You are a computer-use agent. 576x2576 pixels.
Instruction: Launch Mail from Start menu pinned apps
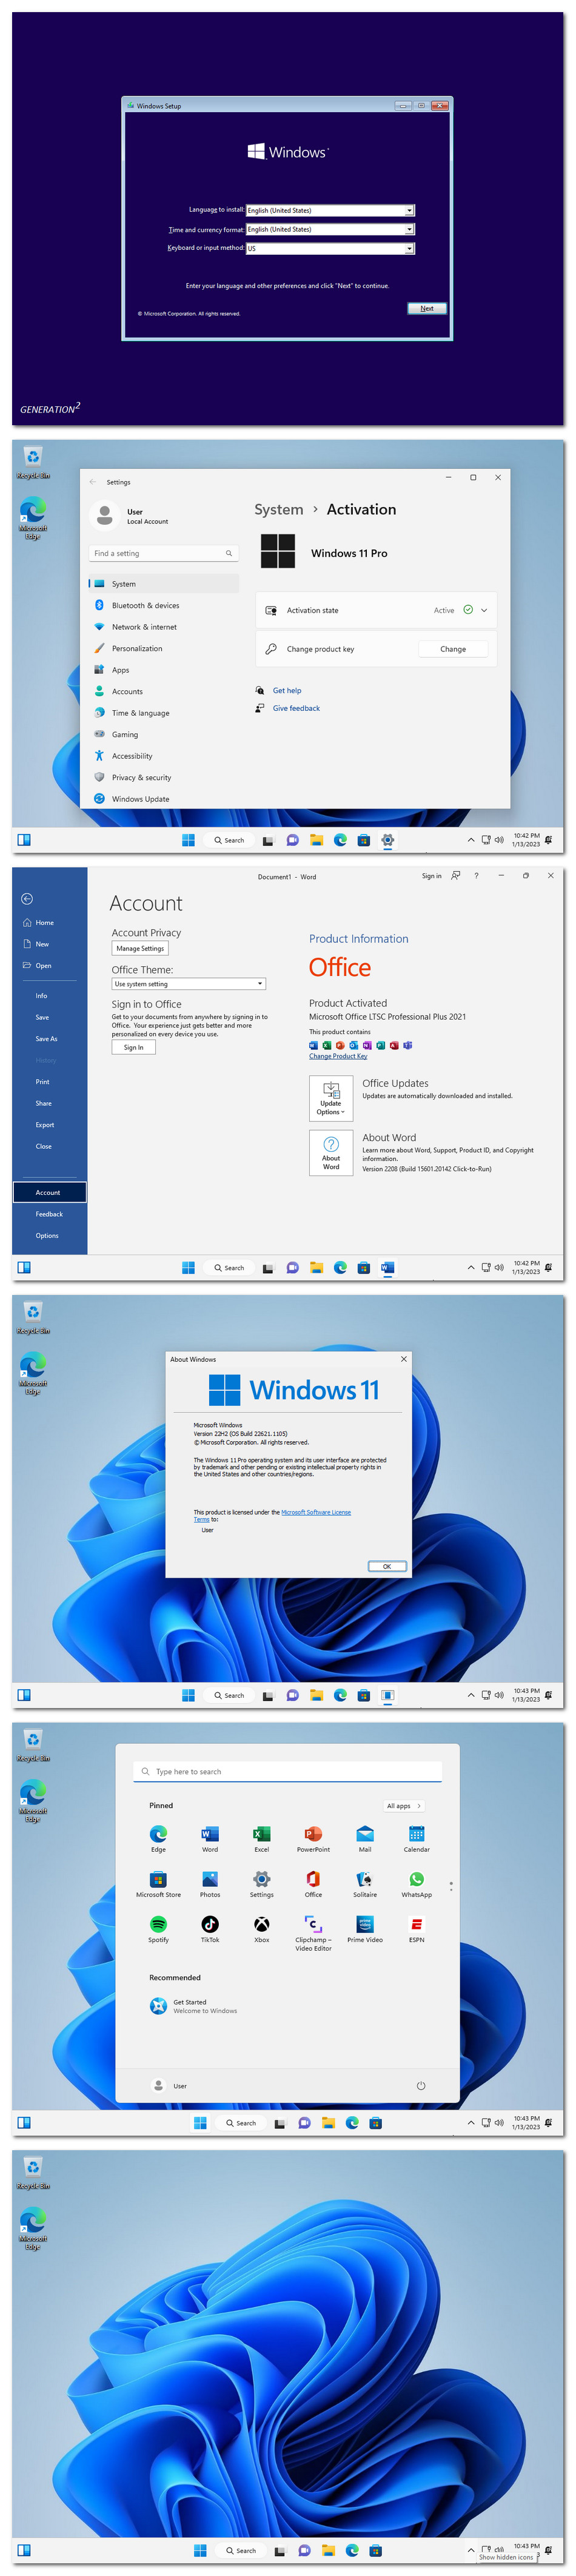pyautogui.click(x=365, y=1838)
